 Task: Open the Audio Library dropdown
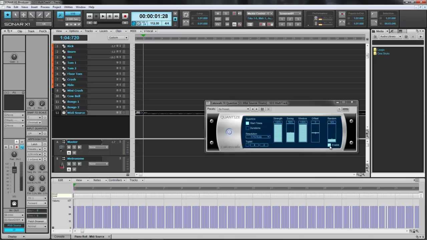[390, 36]
